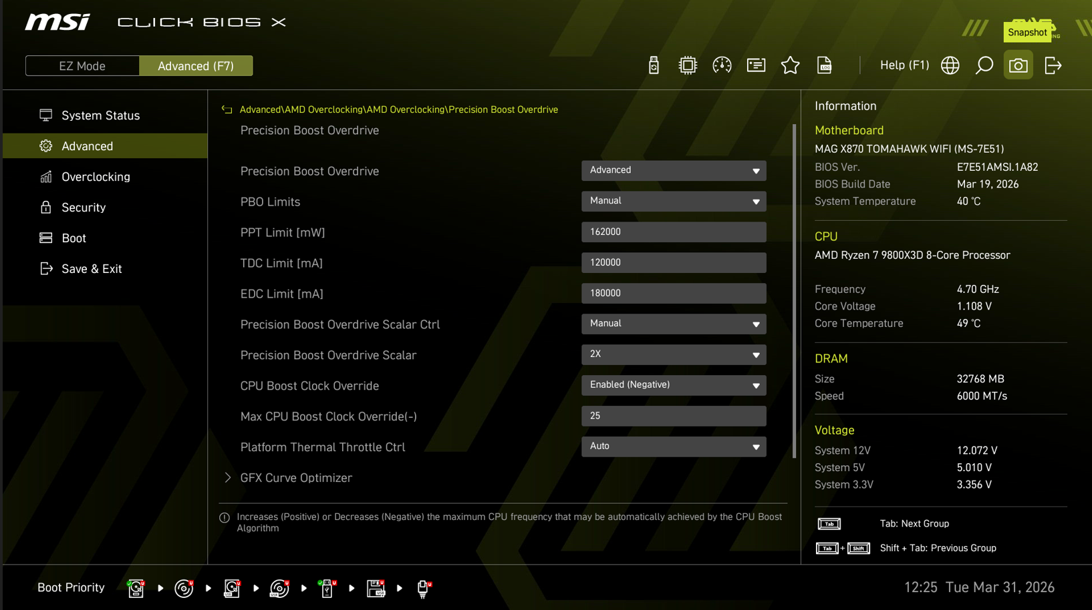The width and height of the screenshot is (1092, 610).
Task: Click the settings list vertical scrollbar
Action: pos(794,291)
